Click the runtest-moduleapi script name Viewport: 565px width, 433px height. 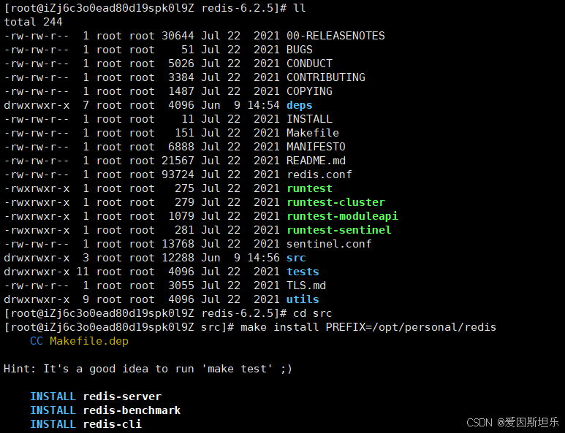pyautogui.click(x=342, y=216)
